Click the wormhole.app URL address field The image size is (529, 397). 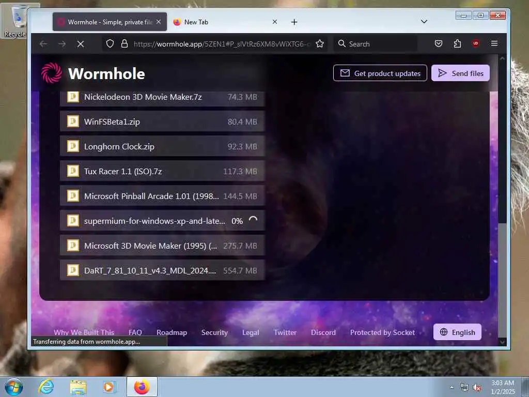[221, 44]
